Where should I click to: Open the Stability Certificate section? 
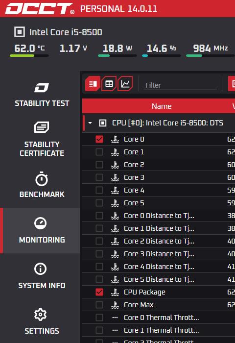click(42, 139)
